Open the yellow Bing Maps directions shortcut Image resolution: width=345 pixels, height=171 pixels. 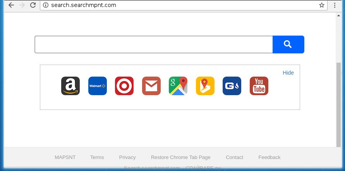[205, 86]
